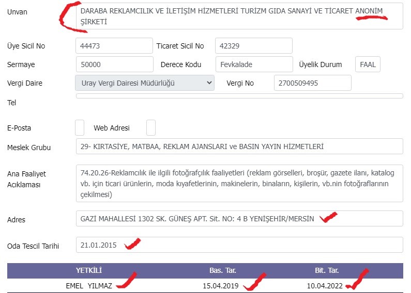This screenshot has height=293, width=411.
Task: Click the Sermaye field showing 50000
Action: tap(115, 64)
